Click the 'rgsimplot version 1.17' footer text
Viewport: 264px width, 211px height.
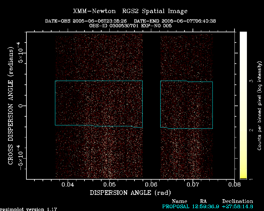[28, 209]
